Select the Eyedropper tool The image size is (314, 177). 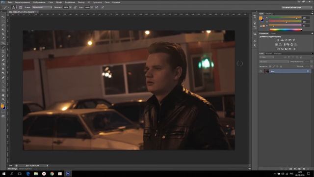(3, 38)
